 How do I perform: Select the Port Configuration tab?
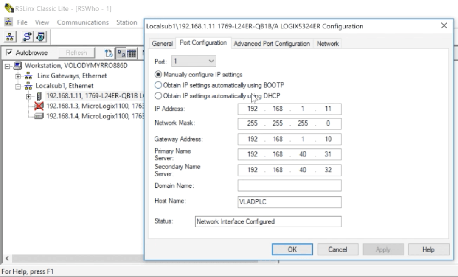click(203, 42)
